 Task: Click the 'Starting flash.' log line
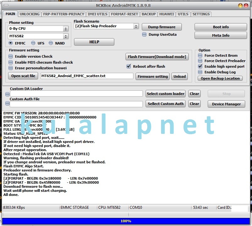16,174
